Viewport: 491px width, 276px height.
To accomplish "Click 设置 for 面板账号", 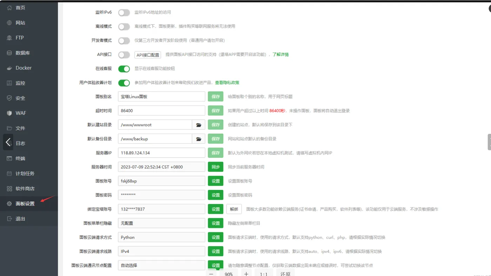I will (x=216, y=181).
